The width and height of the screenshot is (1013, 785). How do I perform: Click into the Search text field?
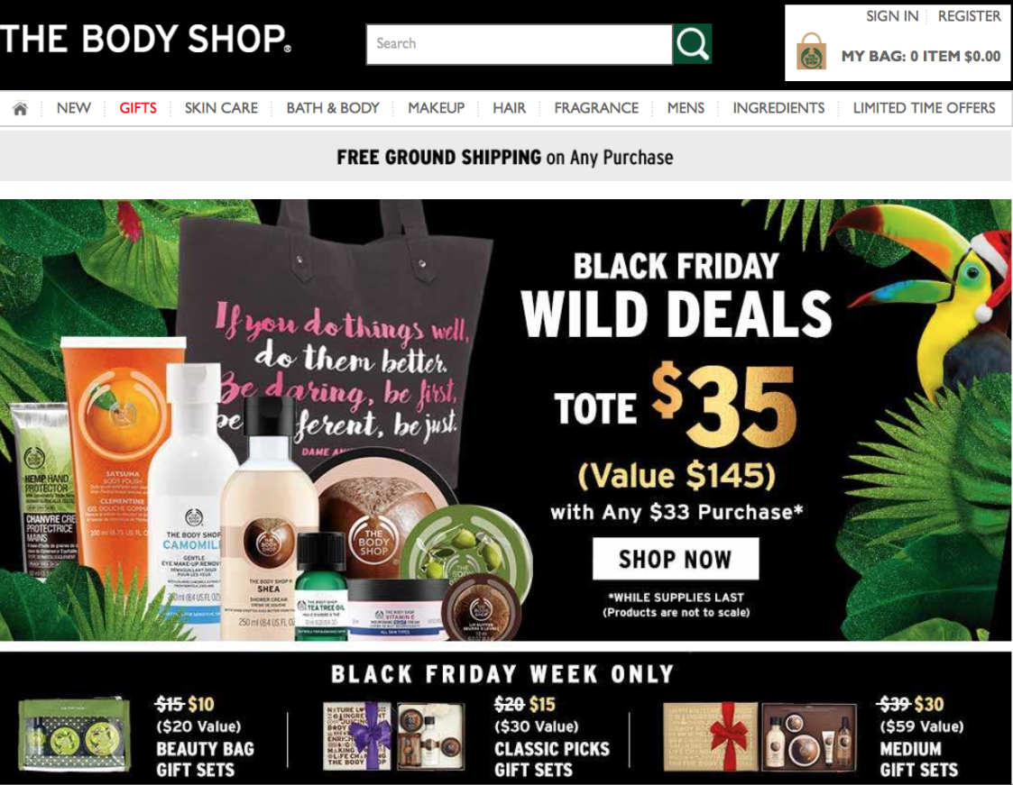click(520, 44)
